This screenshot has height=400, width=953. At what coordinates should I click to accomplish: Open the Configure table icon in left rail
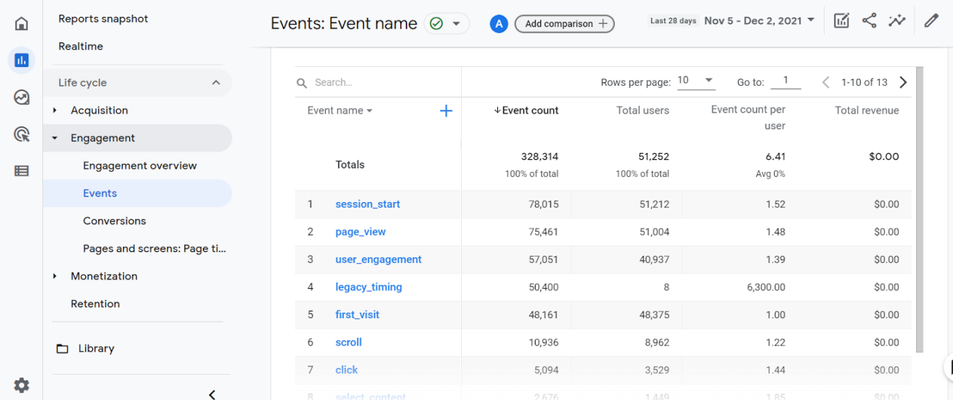(22, 171)
